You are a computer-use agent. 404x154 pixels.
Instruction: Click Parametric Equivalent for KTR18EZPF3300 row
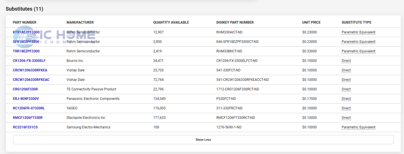pos(358,32)
